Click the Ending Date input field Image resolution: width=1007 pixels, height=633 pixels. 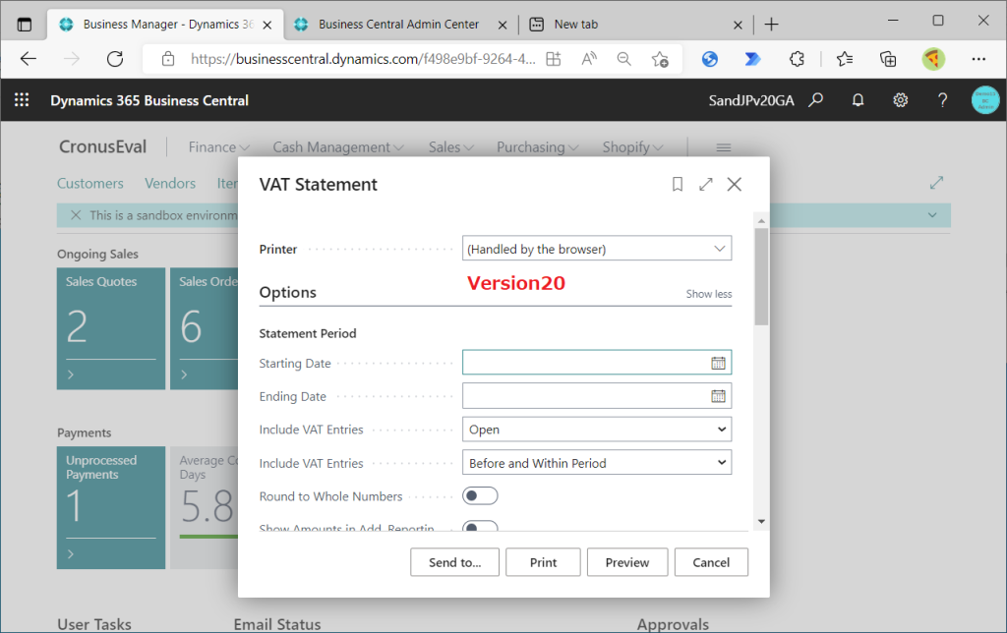[597, 396]
